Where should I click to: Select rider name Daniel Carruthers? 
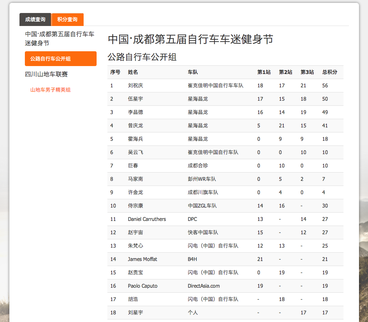147,219
